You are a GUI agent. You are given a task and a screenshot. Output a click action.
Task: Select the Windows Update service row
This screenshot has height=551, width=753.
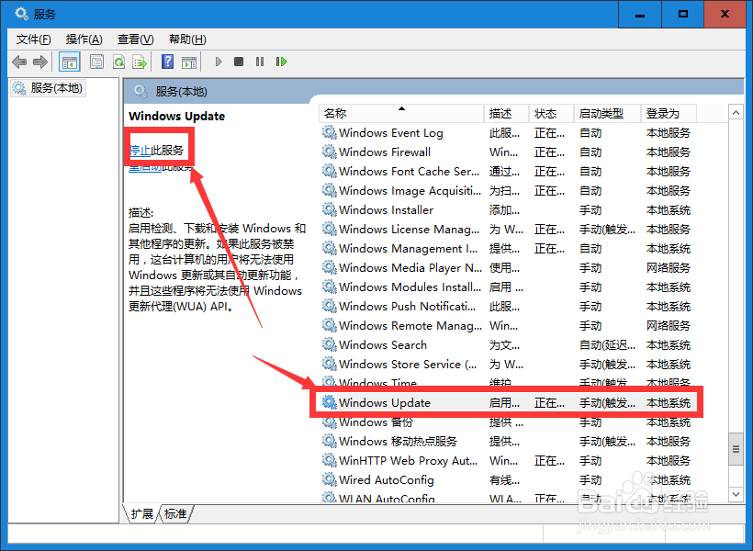(386, 402)
